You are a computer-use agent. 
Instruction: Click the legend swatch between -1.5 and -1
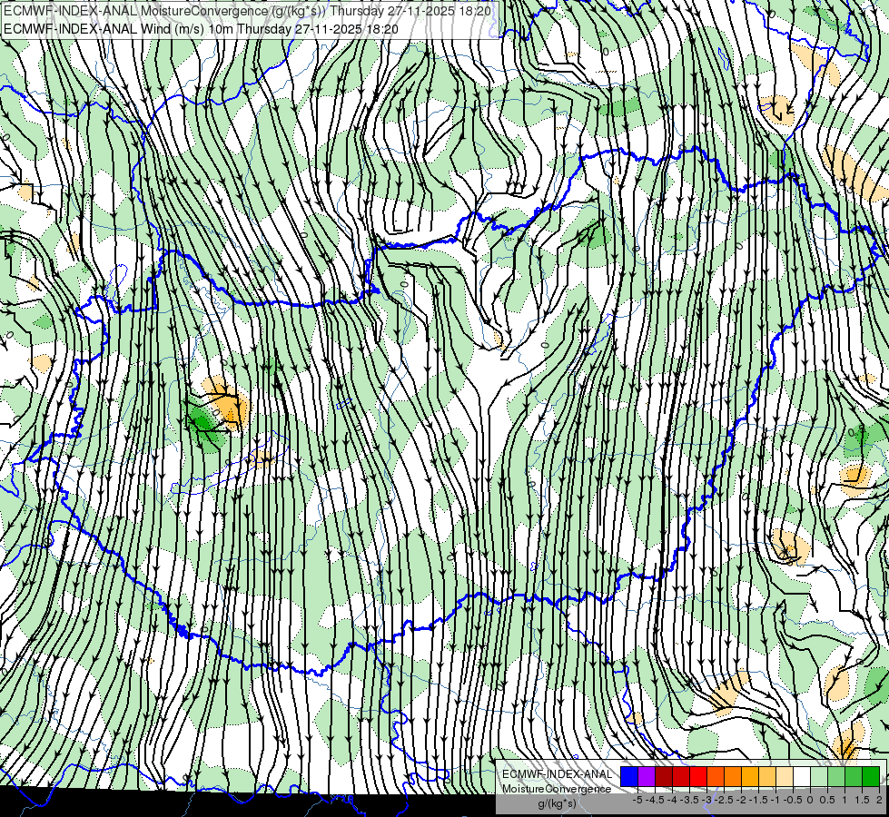click(750, 776)
